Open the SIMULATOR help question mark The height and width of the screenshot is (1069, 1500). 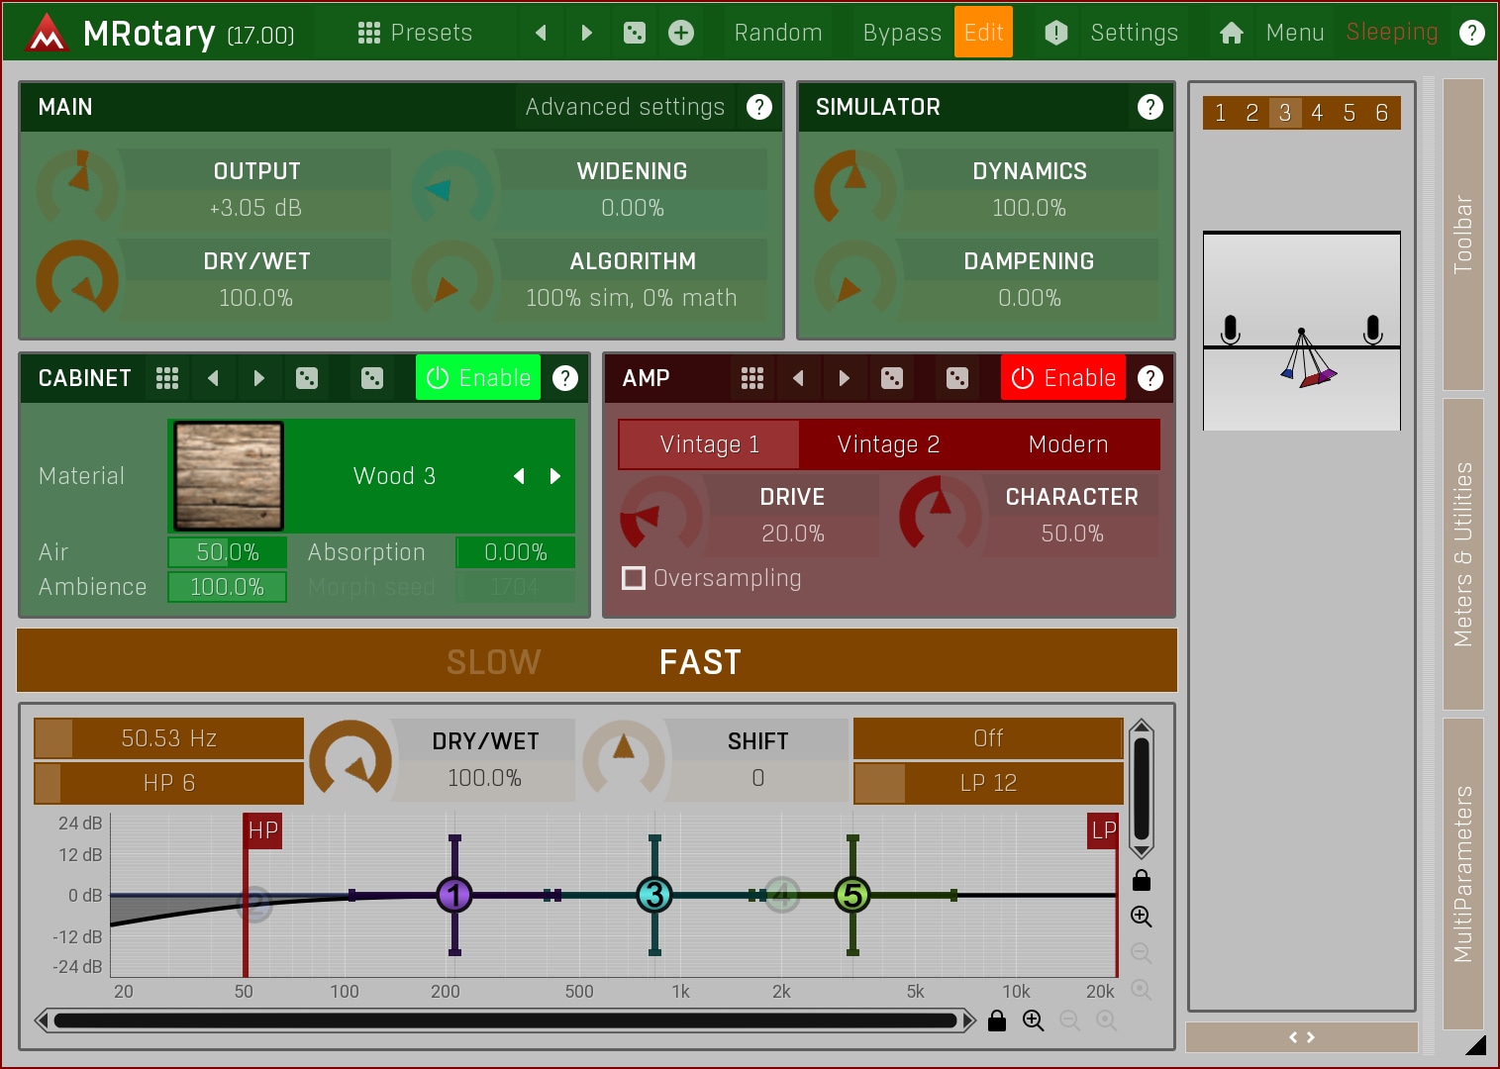point(1150,107)
